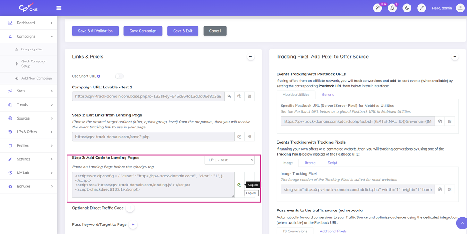Viewport: 467px width, 234px height.
Task: Click the Campaign URL field
Action: click(148, 96)
